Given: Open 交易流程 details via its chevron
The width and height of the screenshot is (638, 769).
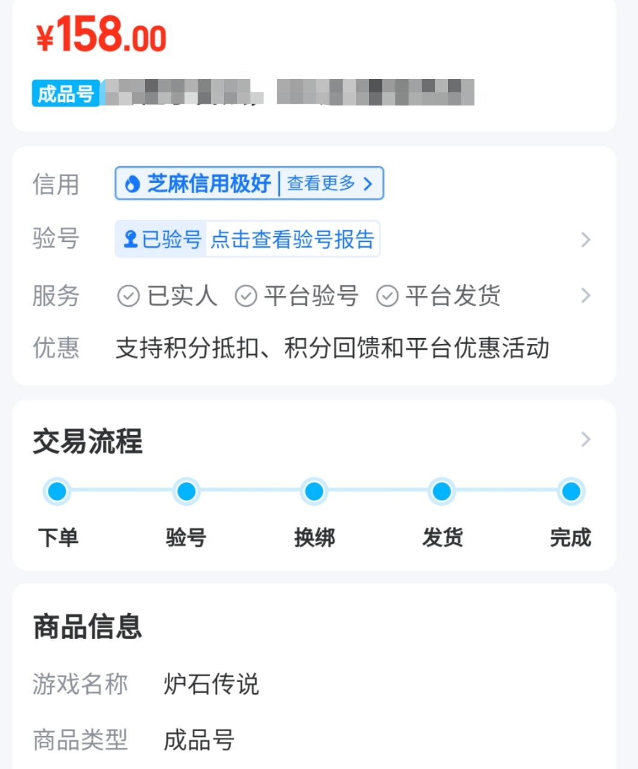Looking at the screenshot, I should [585, 439].
